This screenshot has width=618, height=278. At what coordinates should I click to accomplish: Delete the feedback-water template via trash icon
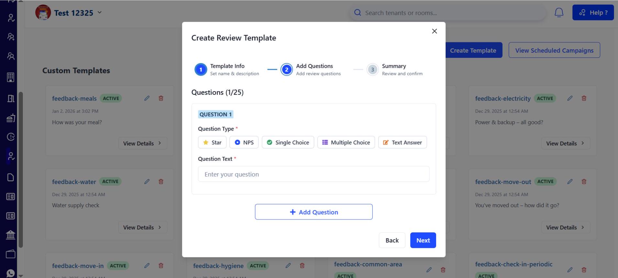click(161, 182)
